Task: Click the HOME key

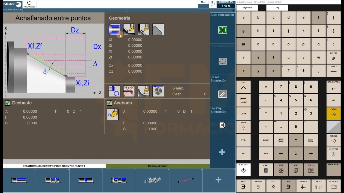Action: click(266, 140)
